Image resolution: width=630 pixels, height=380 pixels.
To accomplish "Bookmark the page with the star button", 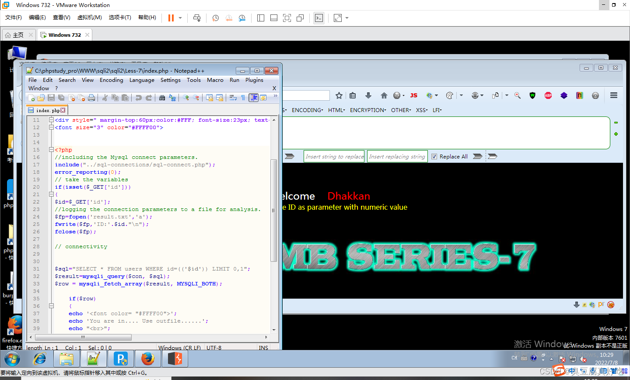I will tap(339, 95).
